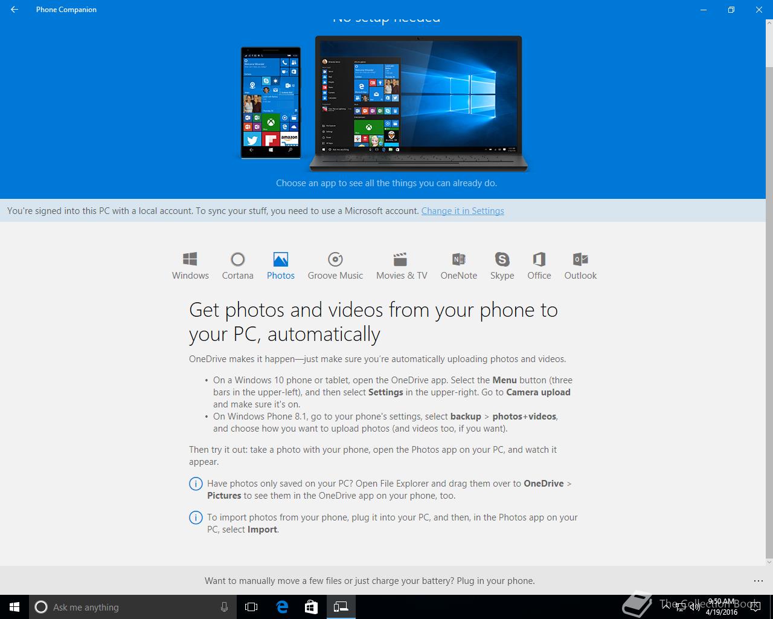Click the first info icon beside OneDrive tip
This screenshot has width=773, height=619.
pyautogui.click(x=196, y=484)
